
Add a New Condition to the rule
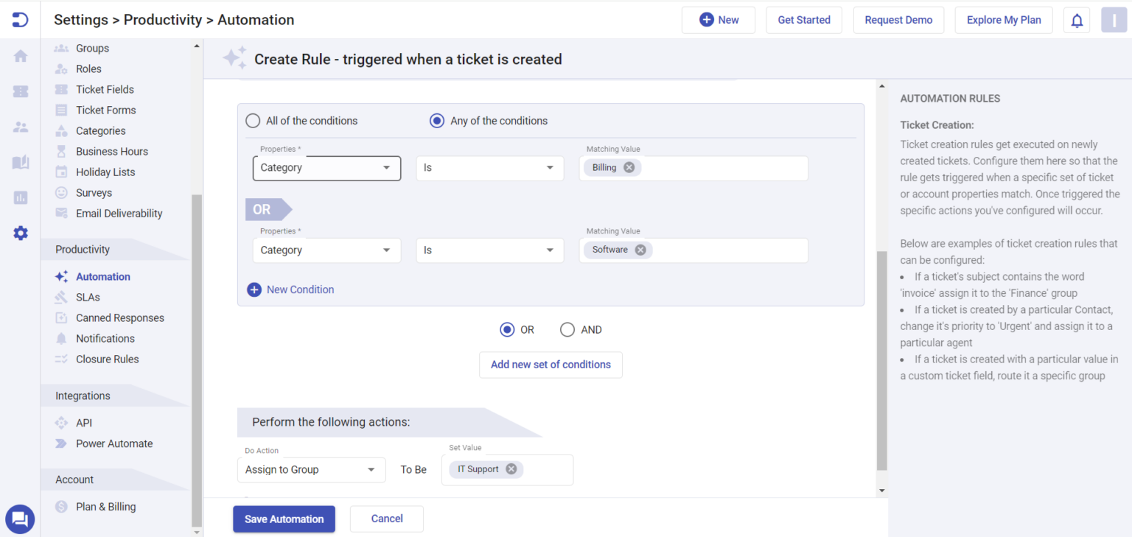click(290, 289)
